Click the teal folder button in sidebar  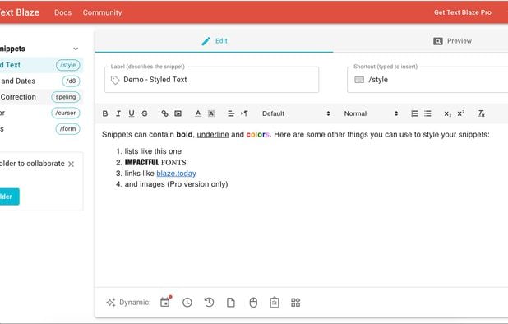[10, 197]
